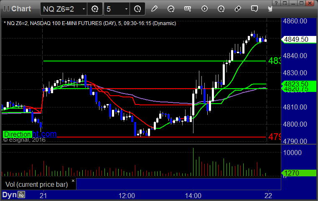Click the 22 date axis label
The image size is (318, 201).
click(268, 196)
